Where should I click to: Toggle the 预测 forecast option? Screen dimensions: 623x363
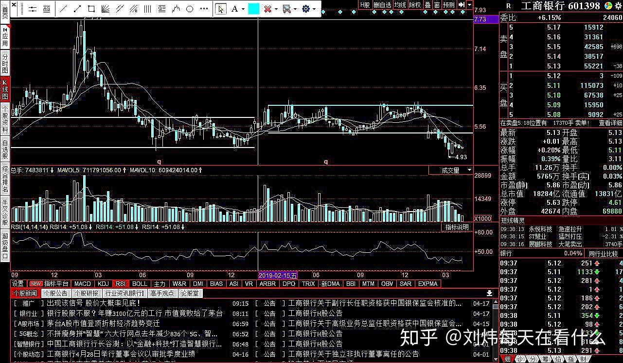448,5
